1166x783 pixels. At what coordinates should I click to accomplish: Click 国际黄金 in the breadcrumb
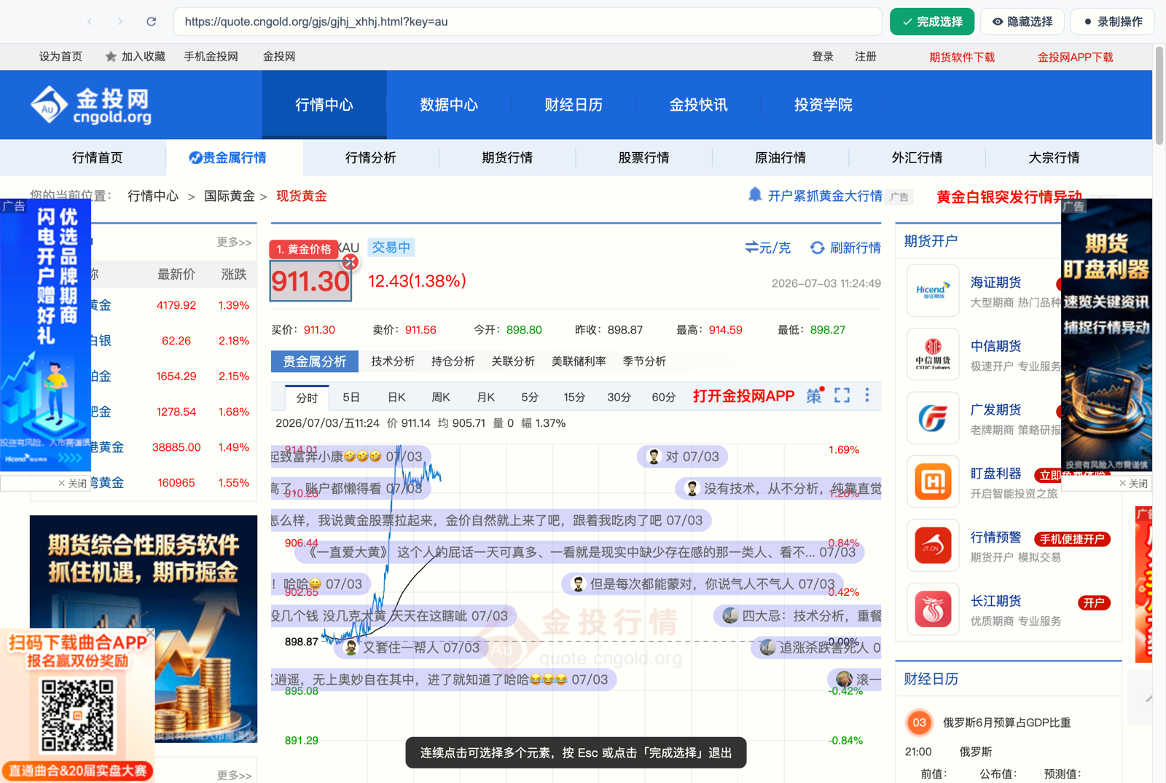[230, 196]
